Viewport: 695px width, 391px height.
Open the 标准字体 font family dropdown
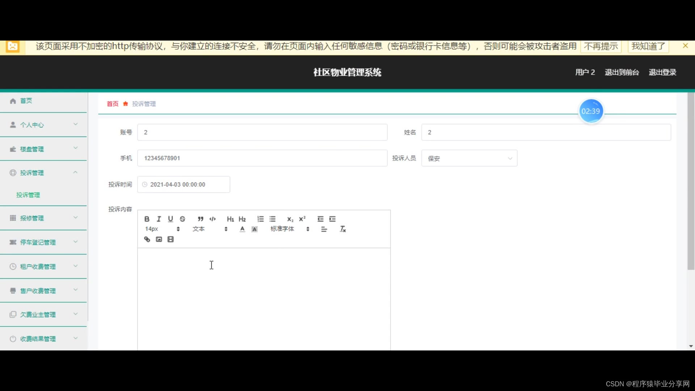pyautogui.click(x=290, y=229)
